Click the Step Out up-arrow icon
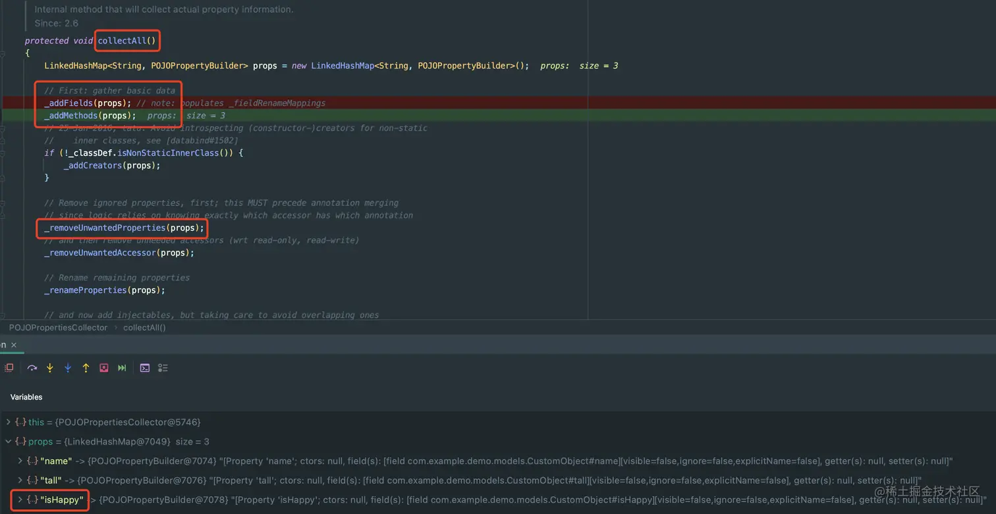Image resolution: width=996 pixels, height=514 pixels. tap(86, 368)
